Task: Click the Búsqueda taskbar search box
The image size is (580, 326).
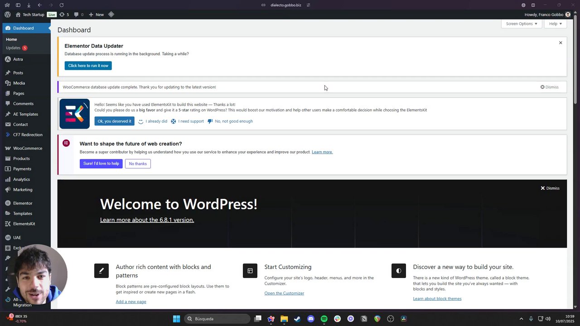Action: [x=217, y=319]
